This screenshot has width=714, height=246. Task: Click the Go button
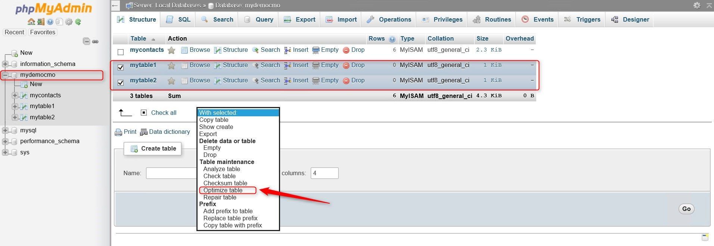click(x=686, y=209)
